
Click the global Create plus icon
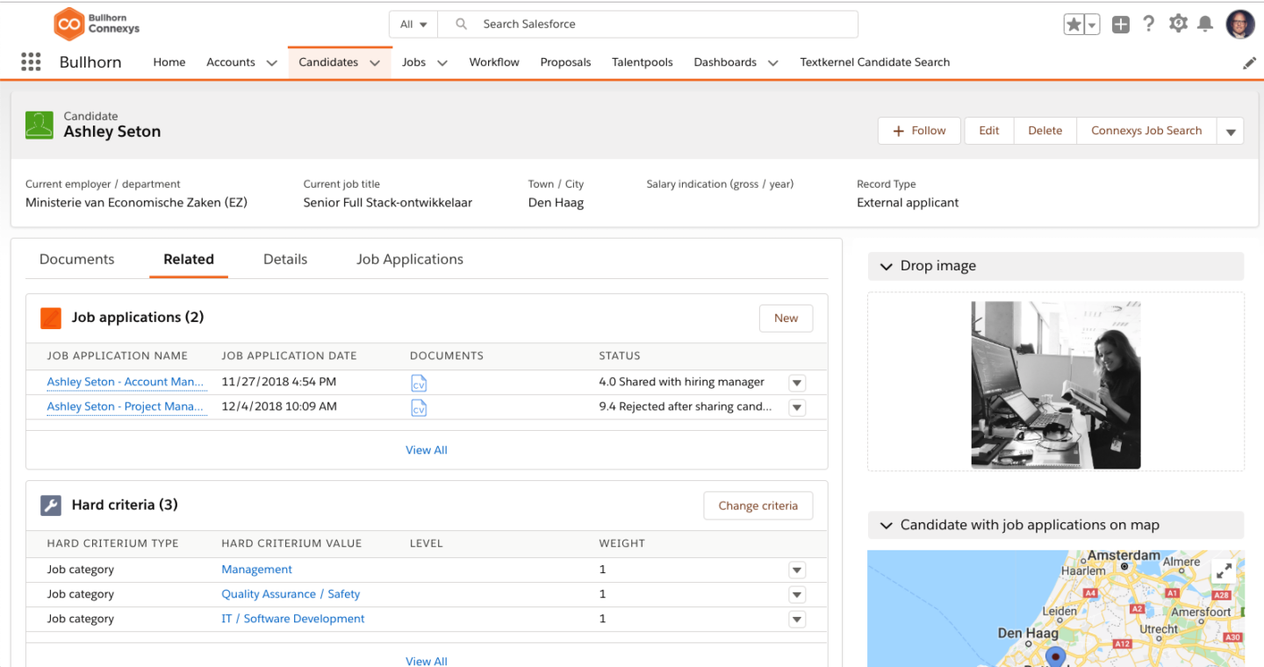click(1120, 25)
